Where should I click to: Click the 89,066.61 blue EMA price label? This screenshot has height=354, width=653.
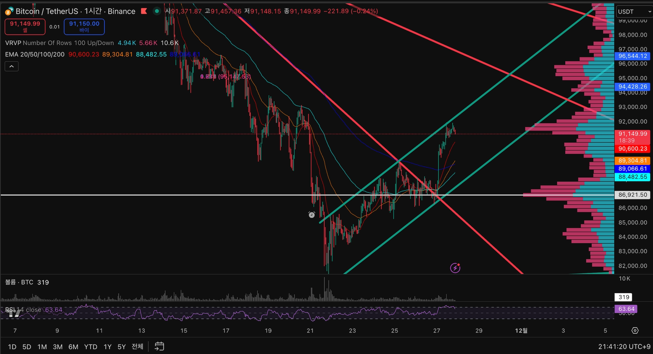pos(633,169)
